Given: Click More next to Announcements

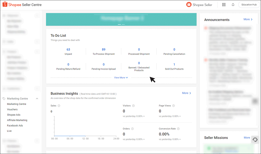Looking at the screenshot, I should pos(247,19).
